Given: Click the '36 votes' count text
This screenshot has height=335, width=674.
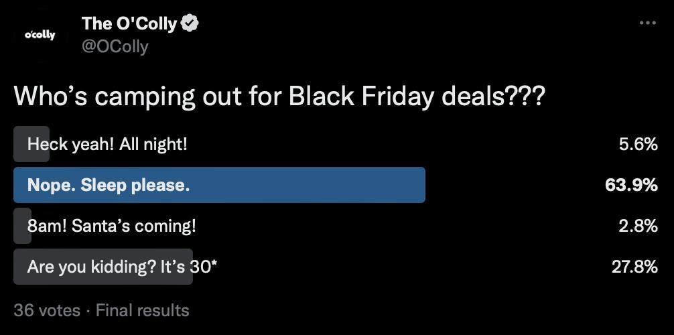Looking at the screenshot, I should (x=47, y=310).
